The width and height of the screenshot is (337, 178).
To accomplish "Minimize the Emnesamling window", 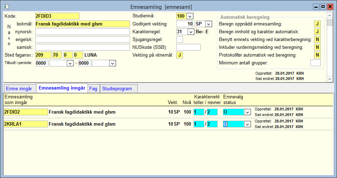I will (x=316, y=7).
